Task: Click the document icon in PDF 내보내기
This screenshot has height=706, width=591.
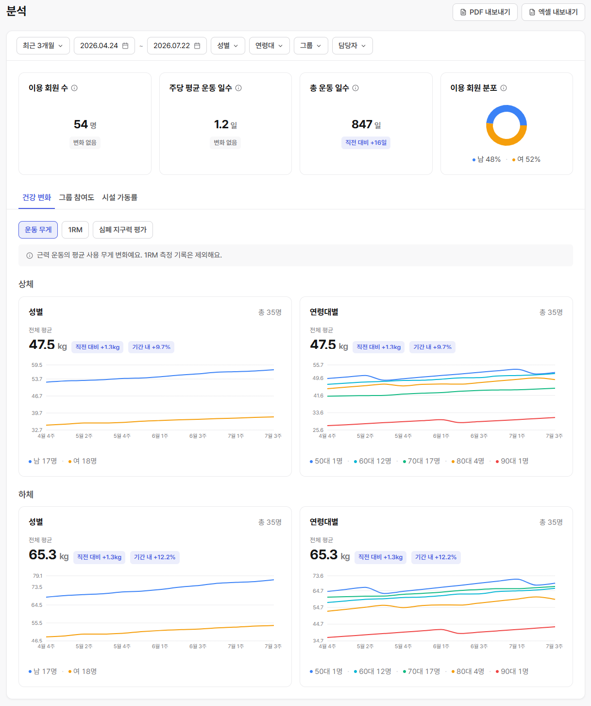Action: pos(463,12)
